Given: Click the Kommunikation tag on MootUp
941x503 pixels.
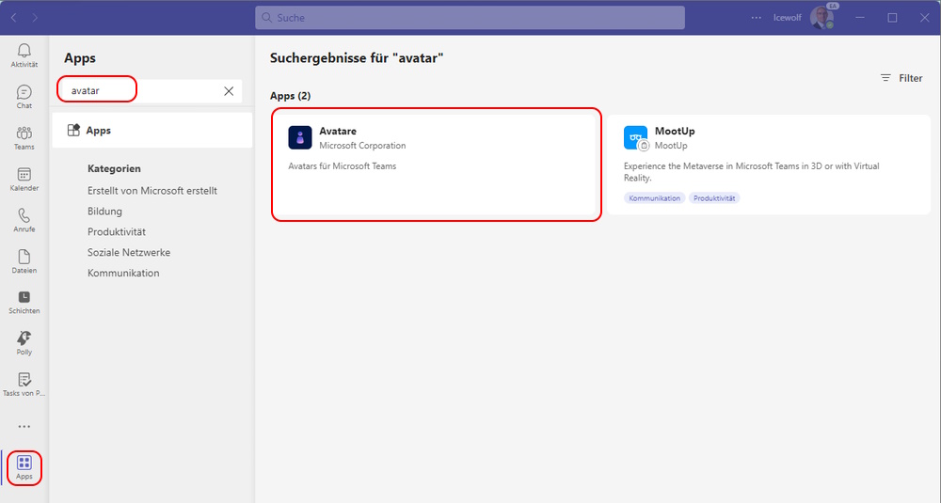Looking at the screenshot, I should pos(654,197).
